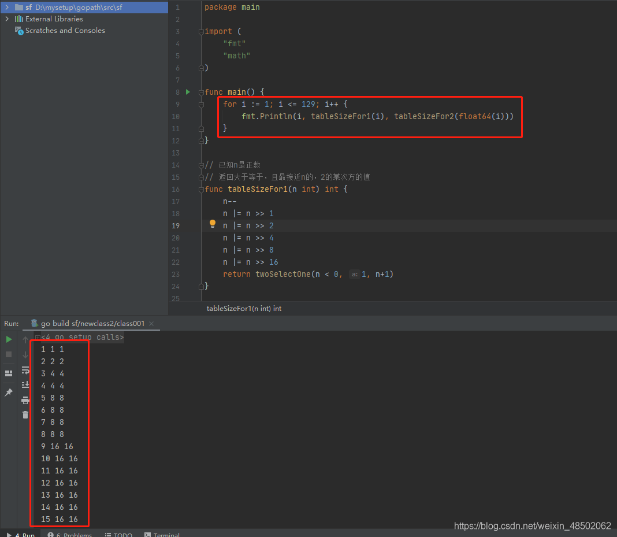
Task: Click the sf folder icon in project tree
Action: [x=19, y=7]
